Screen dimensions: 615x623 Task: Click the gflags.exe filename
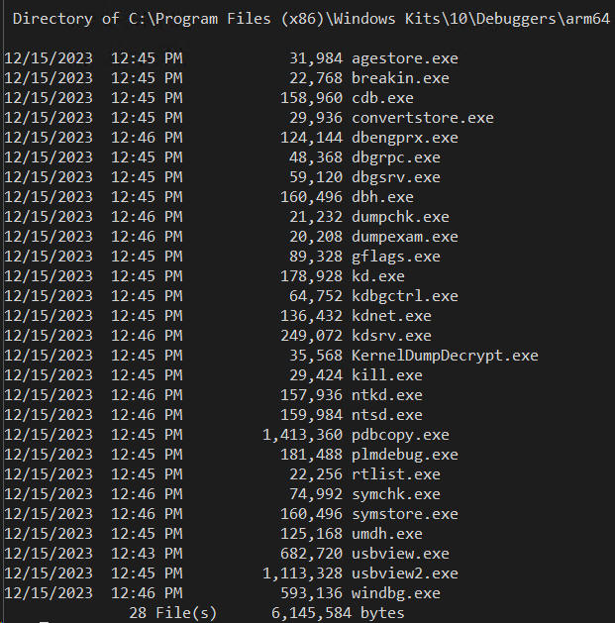coord(395,257)
